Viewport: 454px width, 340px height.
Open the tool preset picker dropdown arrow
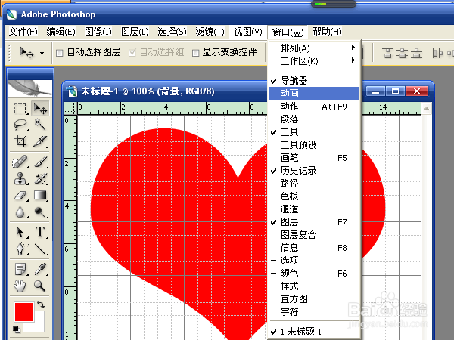42,53
